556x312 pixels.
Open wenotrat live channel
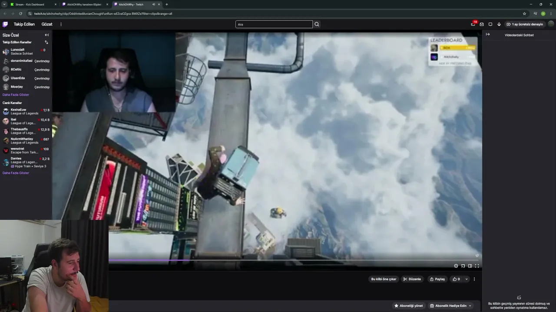click(x=26, y=150)
